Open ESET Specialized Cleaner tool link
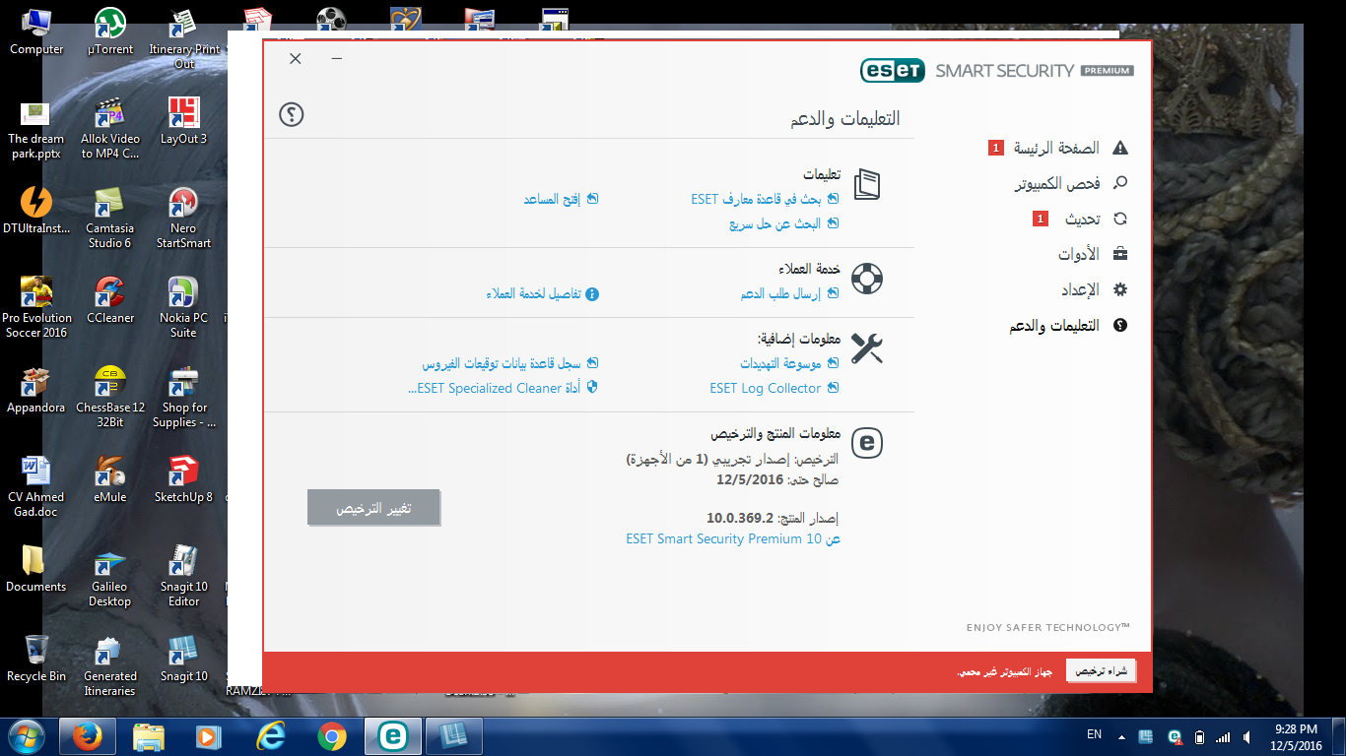 click(x=503, y=388)
